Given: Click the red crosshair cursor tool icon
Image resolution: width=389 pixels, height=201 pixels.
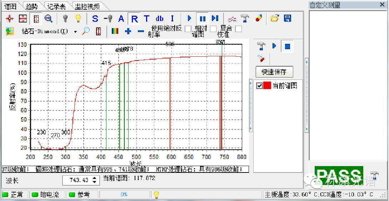Looking at the screenshot, I should (10, 19).
